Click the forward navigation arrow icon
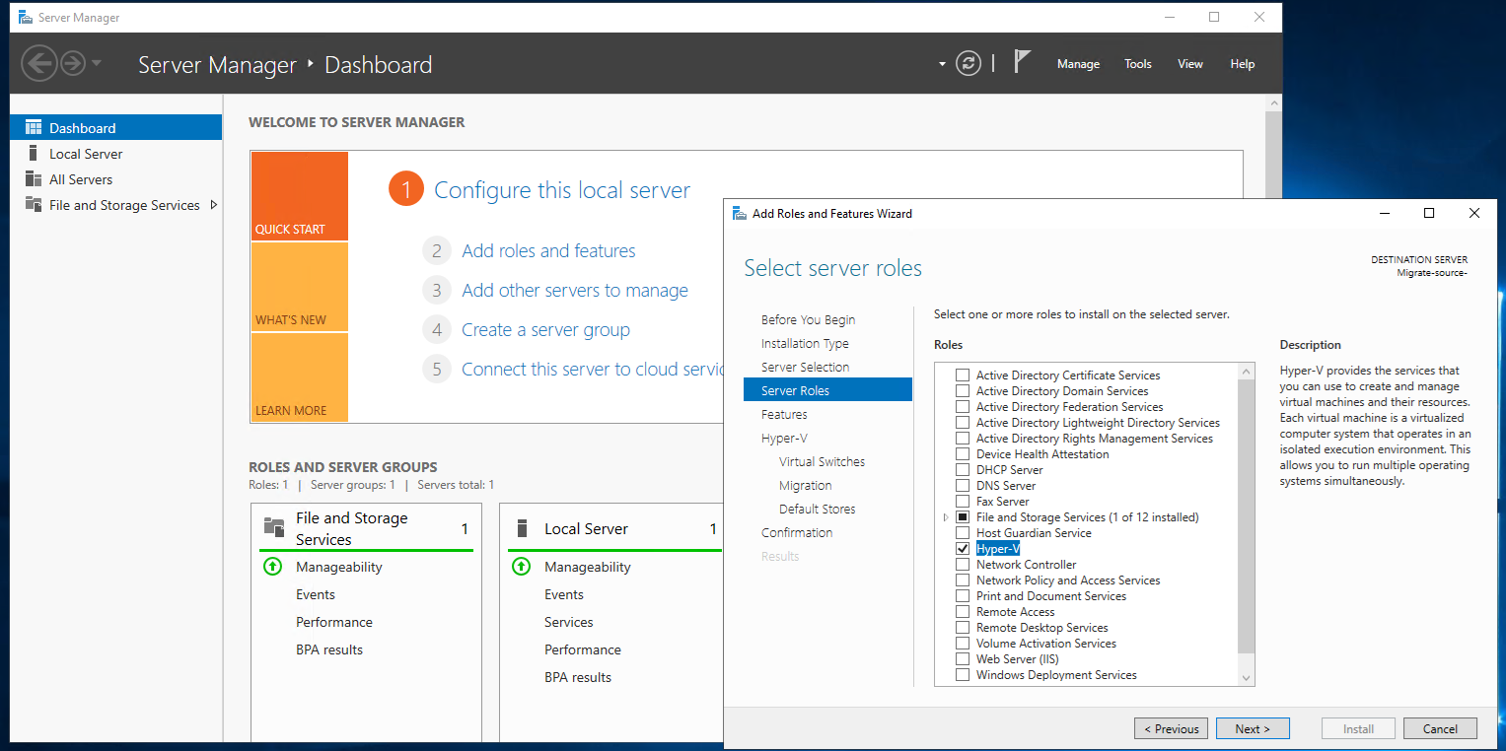Screen dimensions: 1506x751 click(x=72, y=64)
